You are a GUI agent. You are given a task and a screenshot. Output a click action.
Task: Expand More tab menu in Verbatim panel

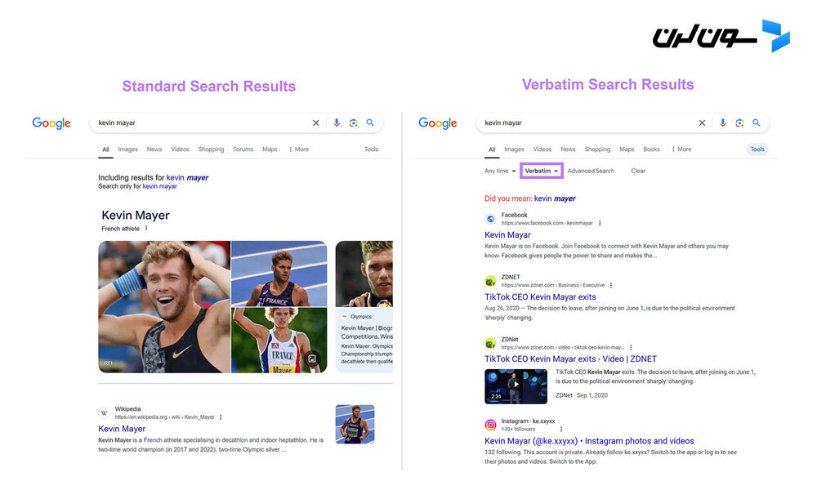681,149
